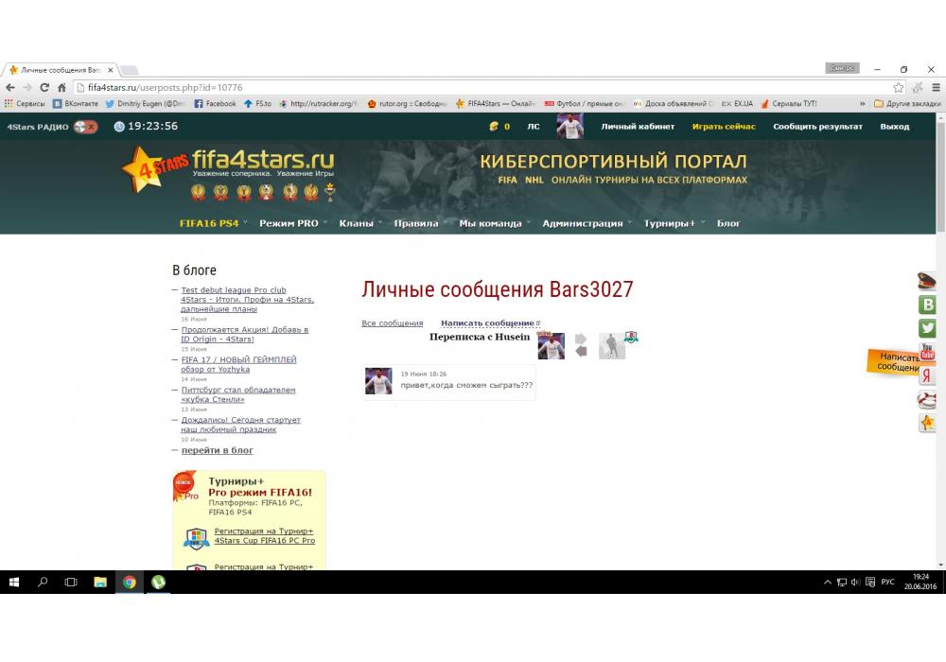Click the lifebuoy help icon in side panel

point(927,399)
